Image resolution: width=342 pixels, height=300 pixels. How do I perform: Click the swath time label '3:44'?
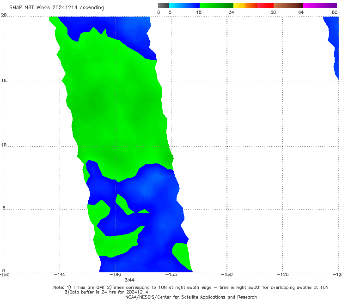tap(129, 280)
